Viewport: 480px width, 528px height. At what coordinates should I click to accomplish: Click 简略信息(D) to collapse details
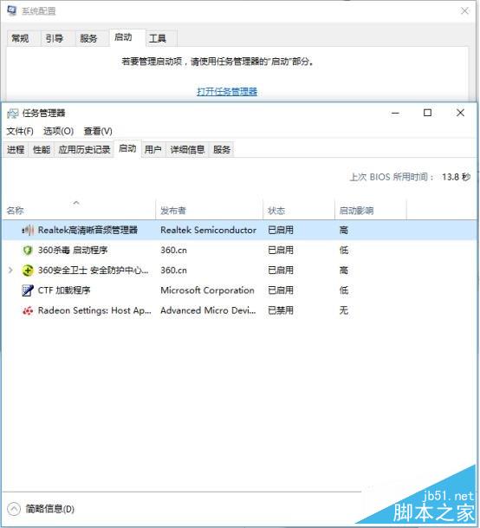[49, 509]
